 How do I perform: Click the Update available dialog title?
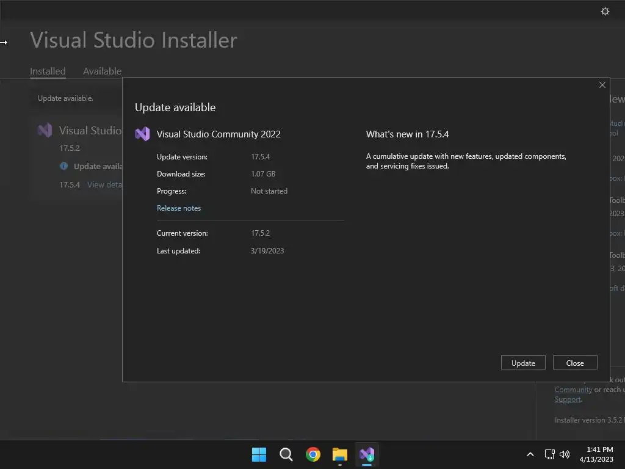(x=175, y=107)
